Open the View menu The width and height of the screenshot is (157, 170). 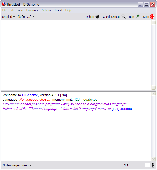pyautogui.click(x=20, y=10)
